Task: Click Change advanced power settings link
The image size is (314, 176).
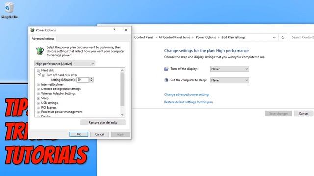Action: coord(186,94)
